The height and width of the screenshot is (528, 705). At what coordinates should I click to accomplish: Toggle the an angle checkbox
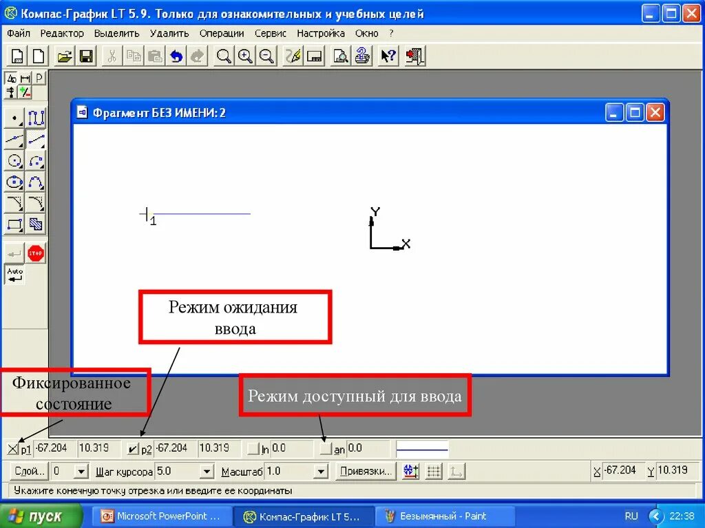[x=326, y=449]
